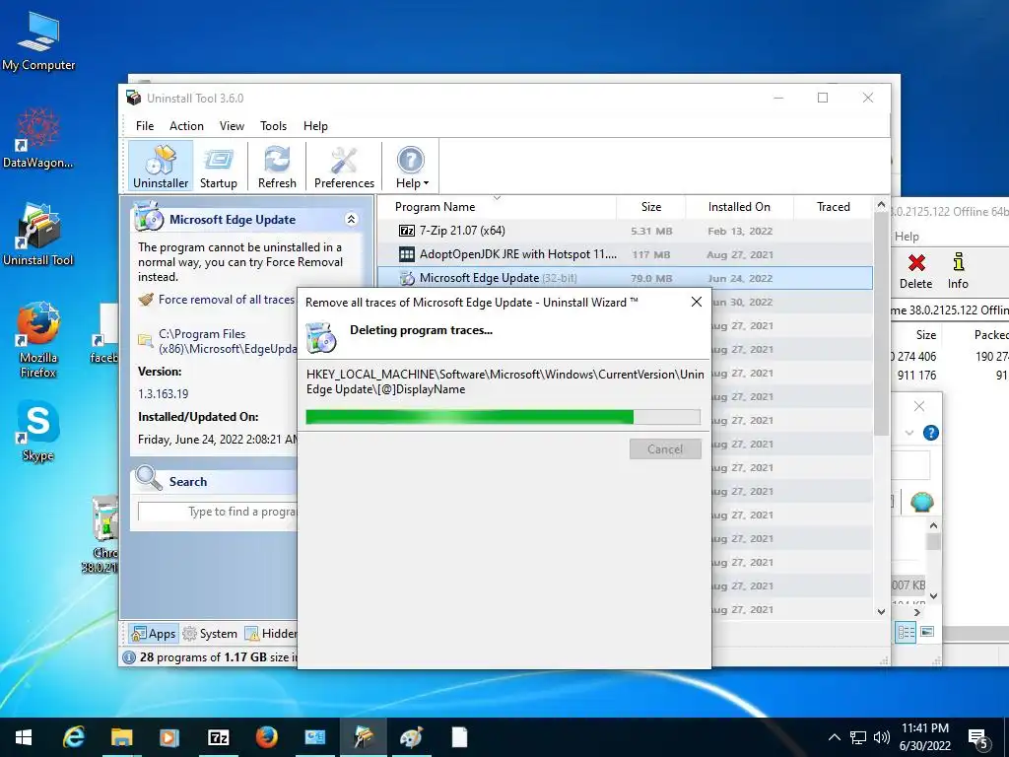This screenshot has height=757, width=1009.
Task: Click the Cancel button in Uninstall Wizard
Action: coord(665,448)
